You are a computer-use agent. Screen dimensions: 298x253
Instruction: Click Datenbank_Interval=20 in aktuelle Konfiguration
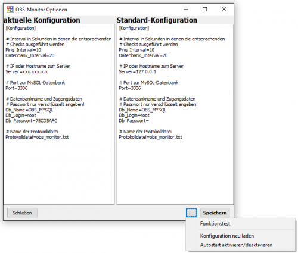click(x=30, y=55)
